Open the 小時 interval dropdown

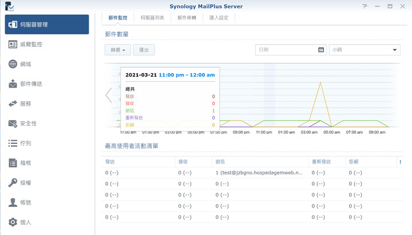[365, 50]
